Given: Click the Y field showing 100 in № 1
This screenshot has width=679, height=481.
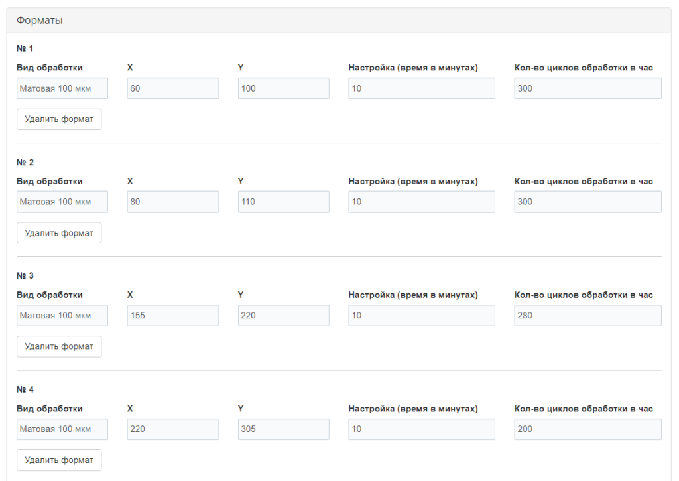Looking at the screenshot, I should [x=283, y=88].
